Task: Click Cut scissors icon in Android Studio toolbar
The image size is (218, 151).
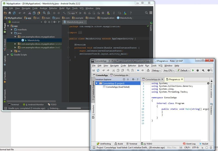Action: point(30,13)
